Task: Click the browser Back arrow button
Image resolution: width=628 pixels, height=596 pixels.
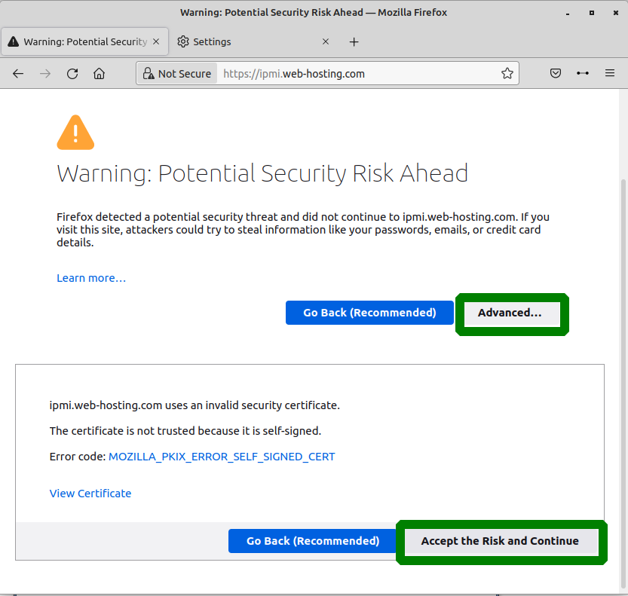Action: pyautogui.click(x=18, y=74)
